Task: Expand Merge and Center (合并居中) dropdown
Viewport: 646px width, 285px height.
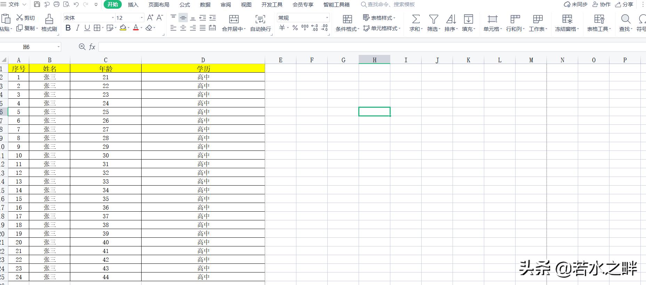Action: click(x=245, y=29)
